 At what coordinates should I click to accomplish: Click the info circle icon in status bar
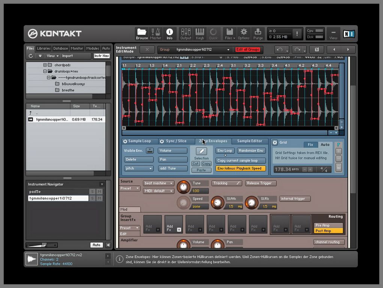(119, 259)
